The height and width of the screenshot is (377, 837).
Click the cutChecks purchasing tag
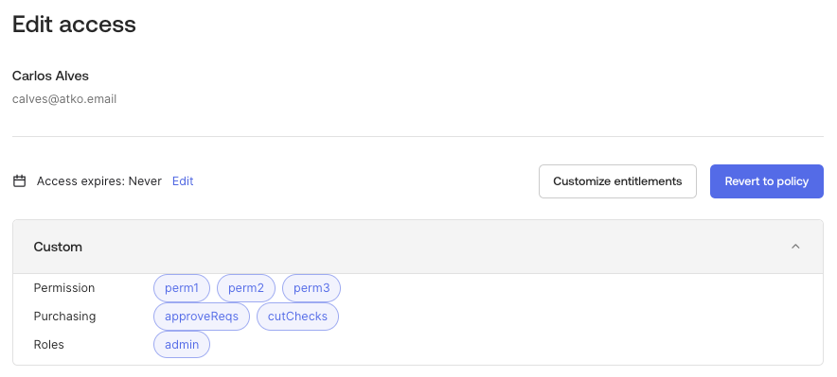[x=297, y=317]
